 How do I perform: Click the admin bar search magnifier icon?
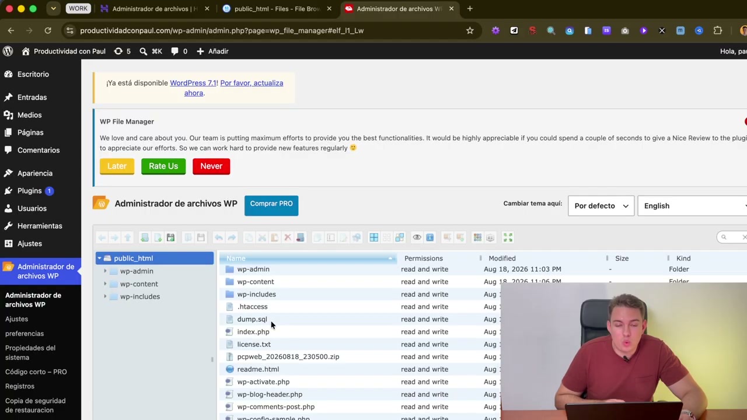144,51
